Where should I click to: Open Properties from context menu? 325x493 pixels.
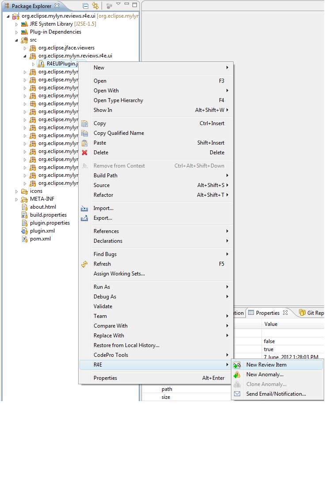click(156, 378)
